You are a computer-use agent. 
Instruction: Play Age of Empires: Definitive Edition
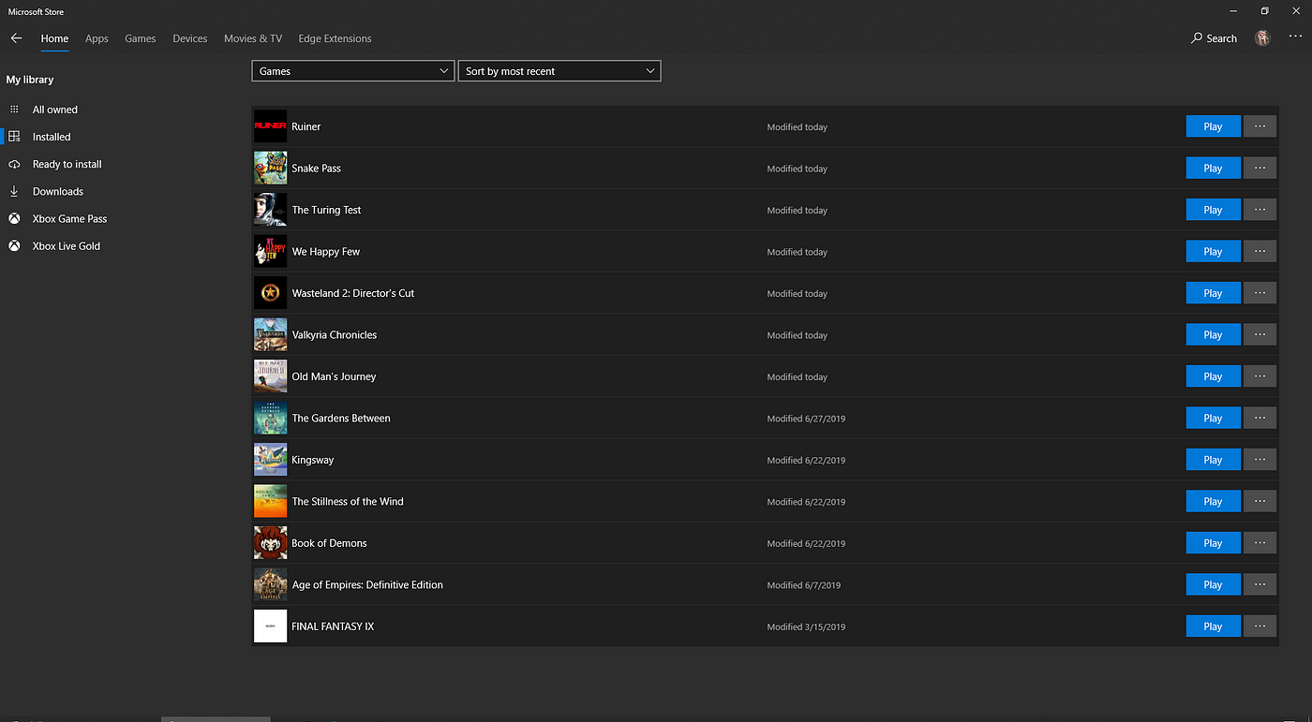point(1213,584)
